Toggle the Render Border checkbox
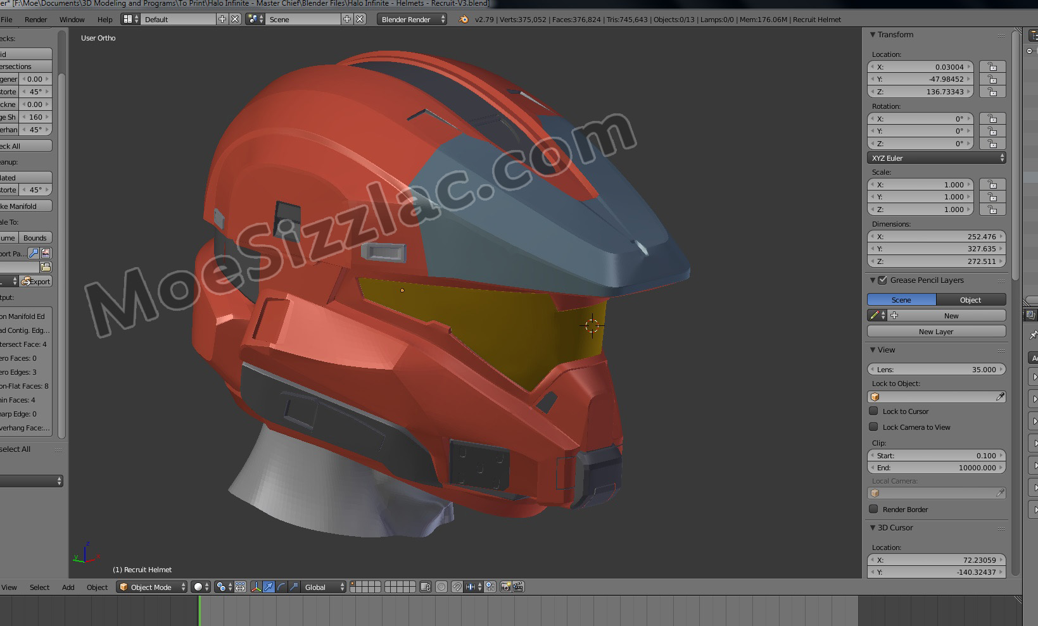1038x626 pixels. (874, 509)
